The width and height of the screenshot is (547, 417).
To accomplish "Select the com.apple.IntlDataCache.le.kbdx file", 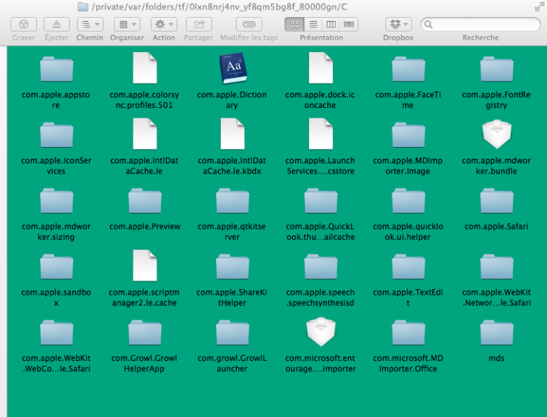I will click(x=232, y=134).
